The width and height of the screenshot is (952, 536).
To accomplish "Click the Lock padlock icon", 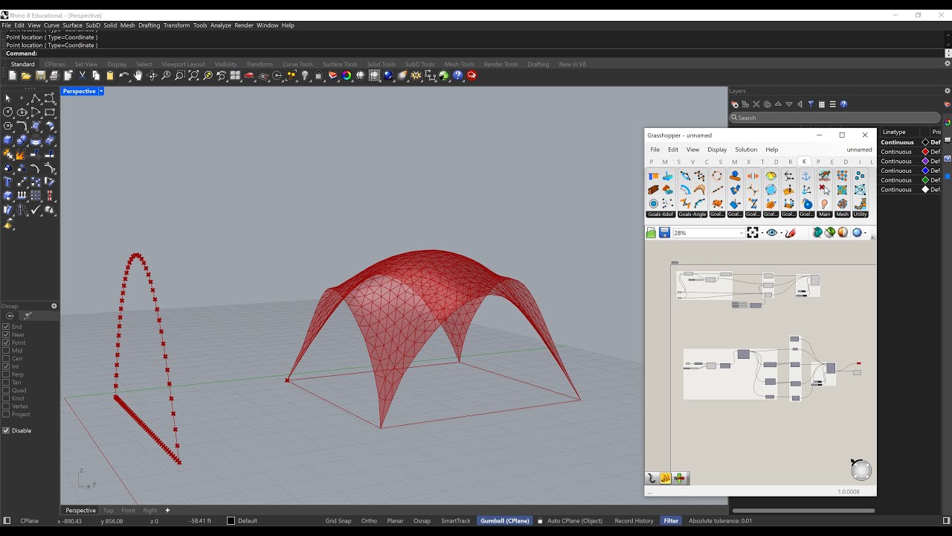I will pos(318,75).
